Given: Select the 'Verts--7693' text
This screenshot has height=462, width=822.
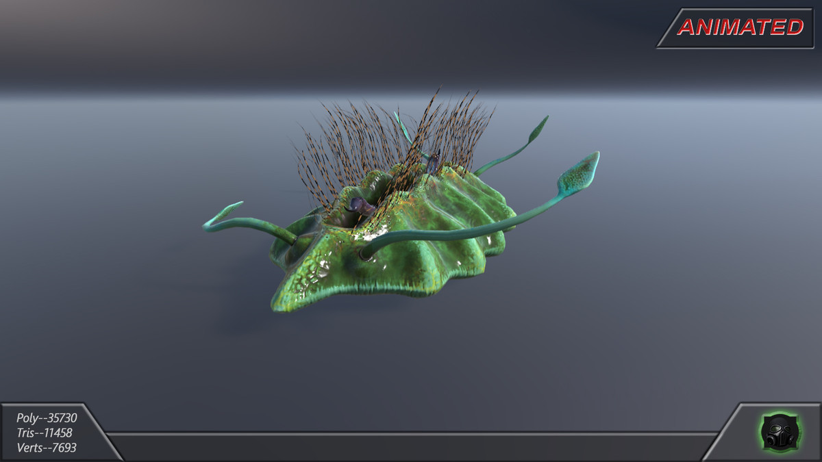Looking at the screenshot, I should coord(47,448).
